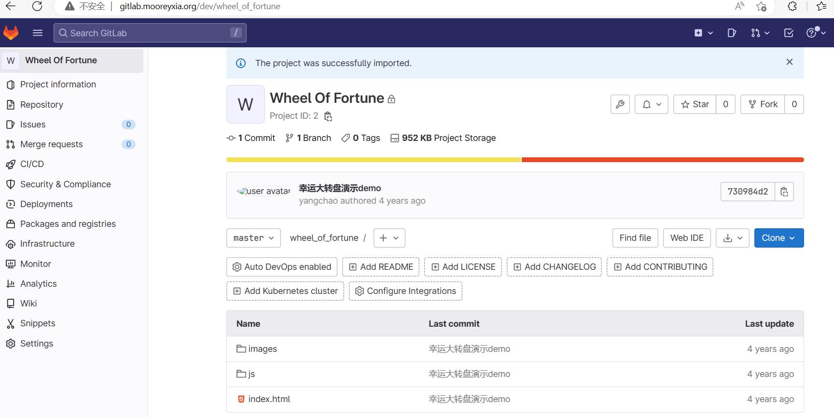Open the Web IDE
This screenshot has height=417, width=834.
(x=687, y=238)
